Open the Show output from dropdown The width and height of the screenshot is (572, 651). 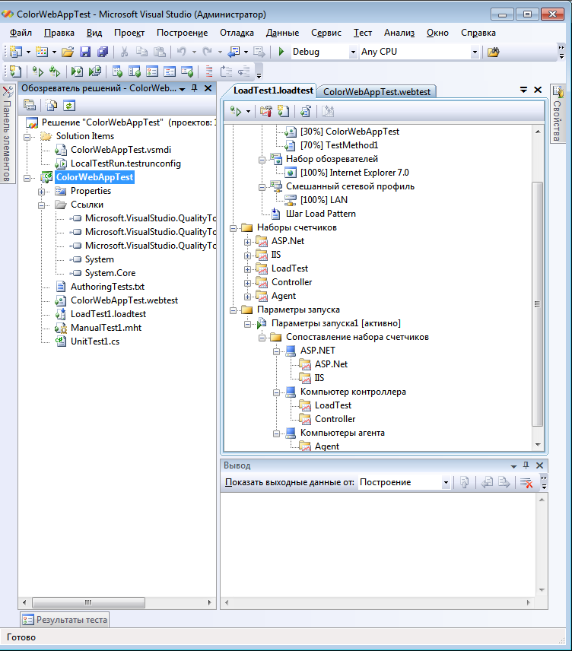(x=446, y=482)
